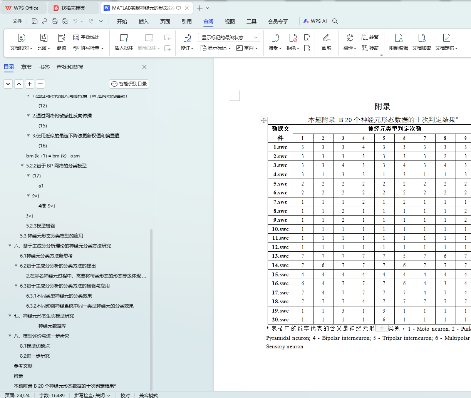Click the 拒绝 reject changes icon
The height and width of the screenshot is (398, 471).
pos(293,38)
